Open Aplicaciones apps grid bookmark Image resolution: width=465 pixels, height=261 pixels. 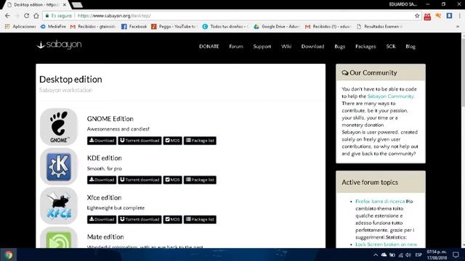coord(20,26)
